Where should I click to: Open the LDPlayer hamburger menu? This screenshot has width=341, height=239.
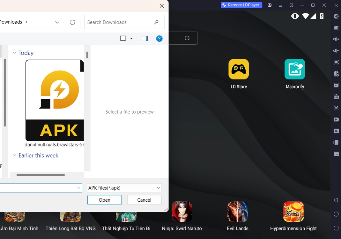coord(280,5)
